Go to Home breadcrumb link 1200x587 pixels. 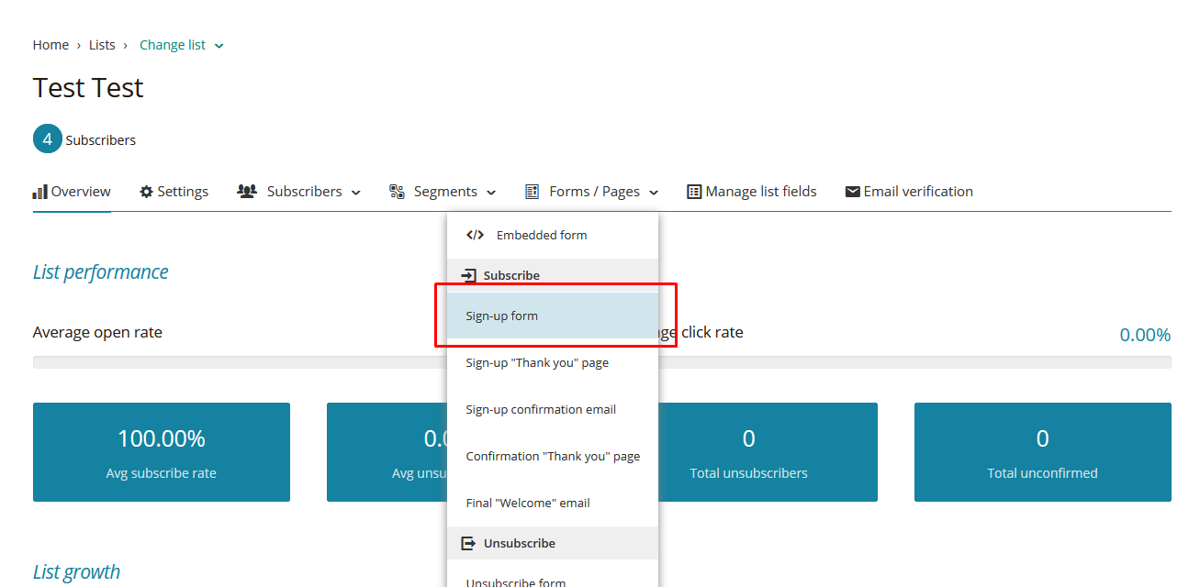[x=50, y=45]
